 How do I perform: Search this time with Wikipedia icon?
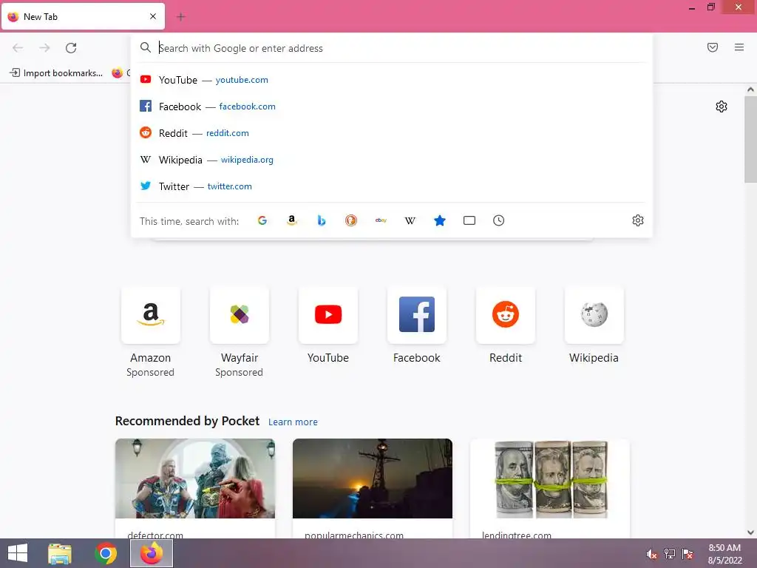click(410, 220)
